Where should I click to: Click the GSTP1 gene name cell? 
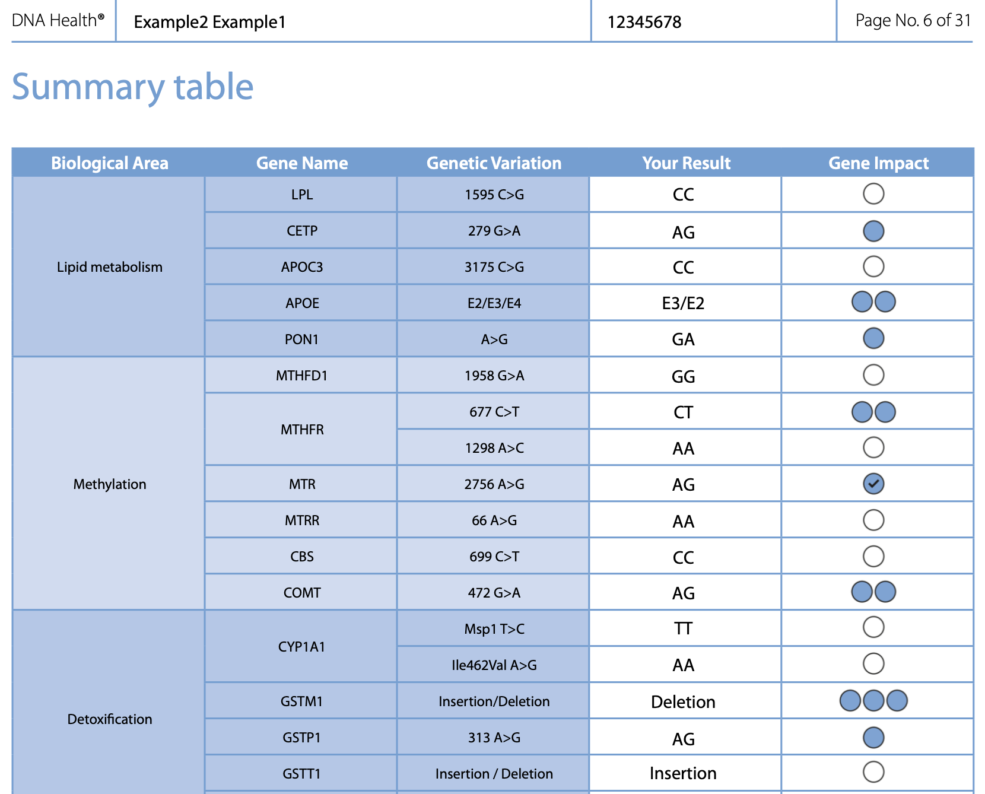(302, 738)
